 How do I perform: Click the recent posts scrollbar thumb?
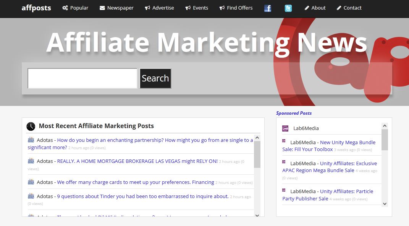257,154
